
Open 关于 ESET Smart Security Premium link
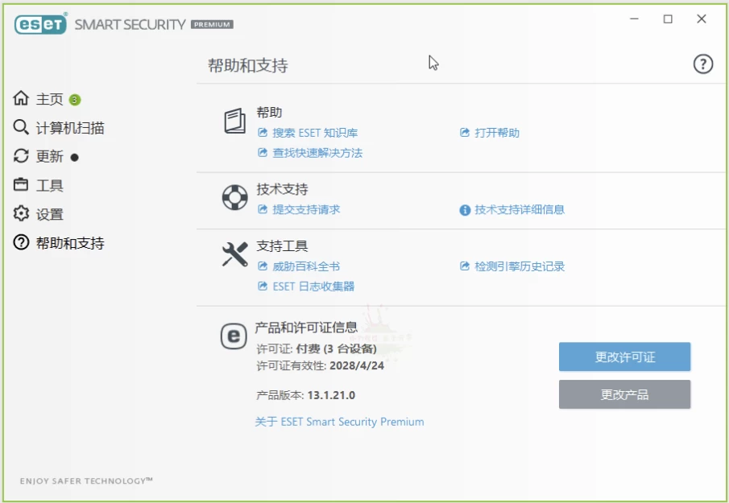[341, 422]
